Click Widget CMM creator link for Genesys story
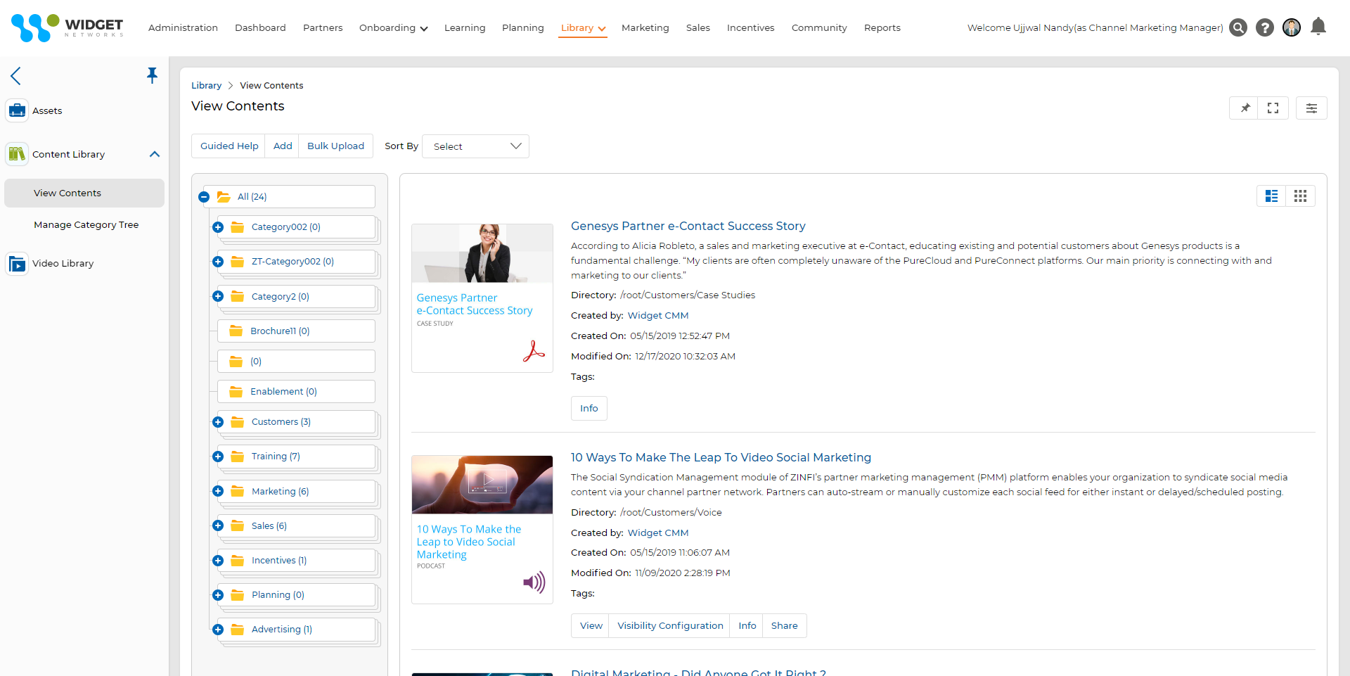The image size is (1350, 676). [658, 316]
